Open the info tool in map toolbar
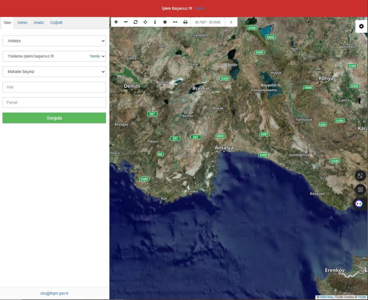The width and height of the screenshot is (368, 300). (x=155, y=22)
